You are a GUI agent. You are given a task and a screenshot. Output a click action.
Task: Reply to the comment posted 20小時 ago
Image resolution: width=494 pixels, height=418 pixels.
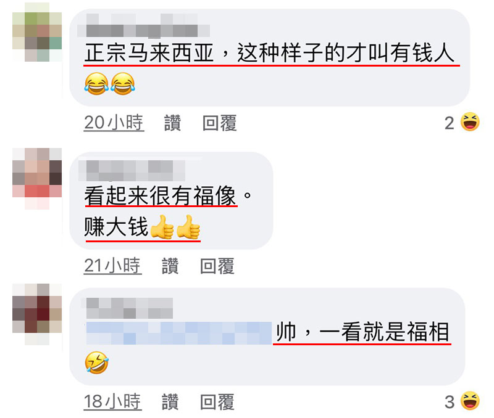[x=219, y=123]
